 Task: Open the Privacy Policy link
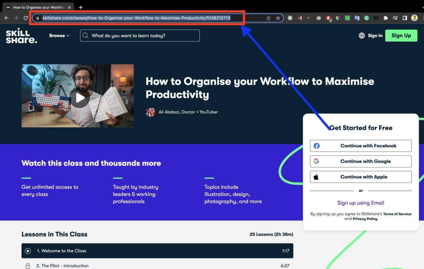pos(365,219)
